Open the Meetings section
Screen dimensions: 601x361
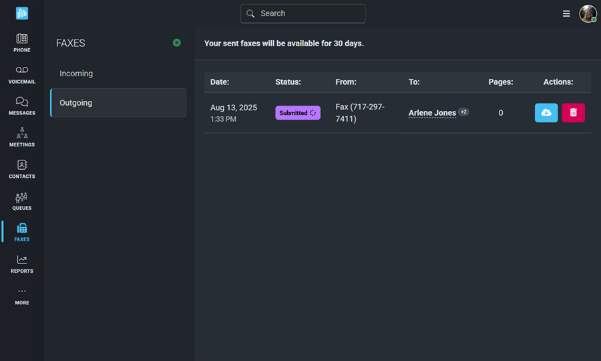pos(22,138)
